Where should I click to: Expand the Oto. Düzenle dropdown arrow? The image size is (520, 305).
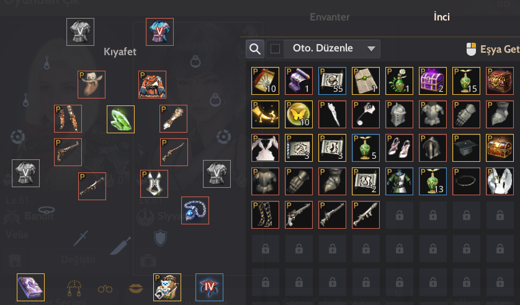(371, 49)
